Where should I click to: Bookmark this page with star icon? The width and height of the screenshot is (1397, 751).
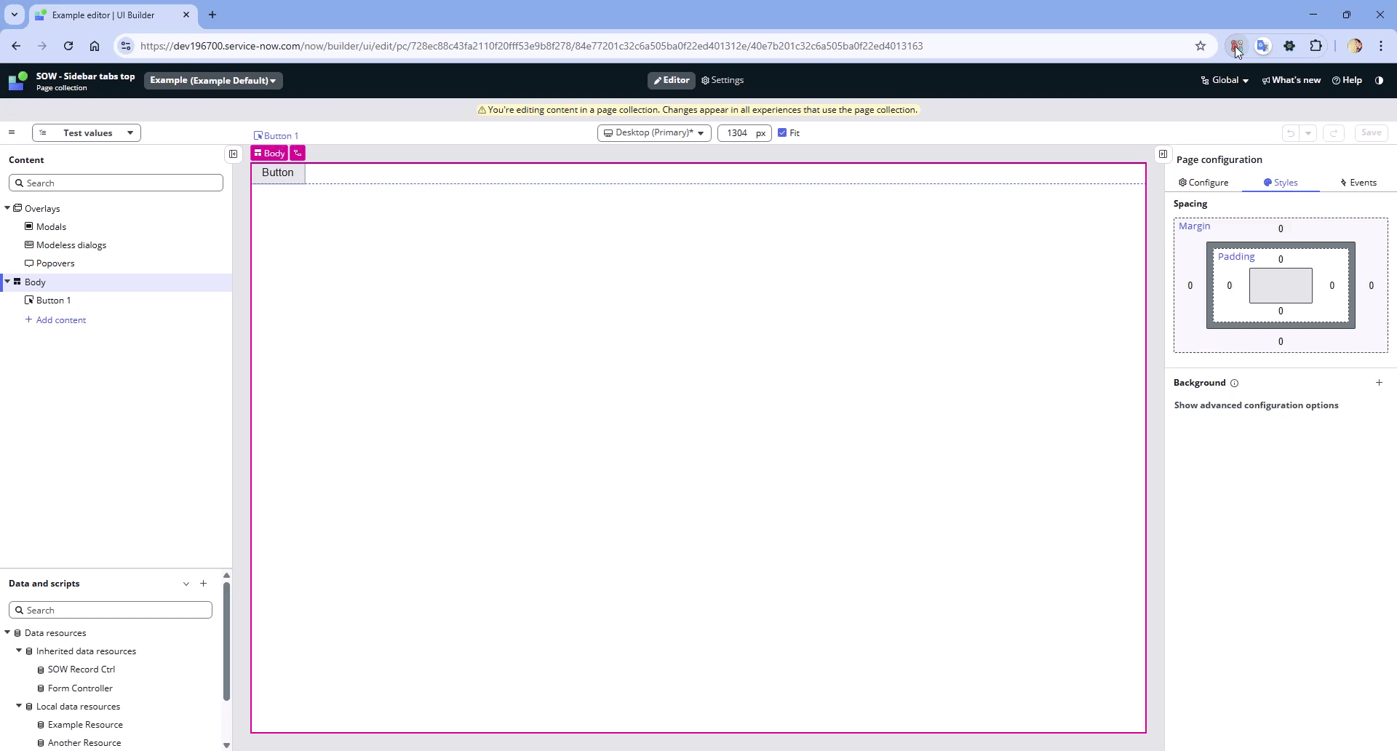(x=1201, y=46)
